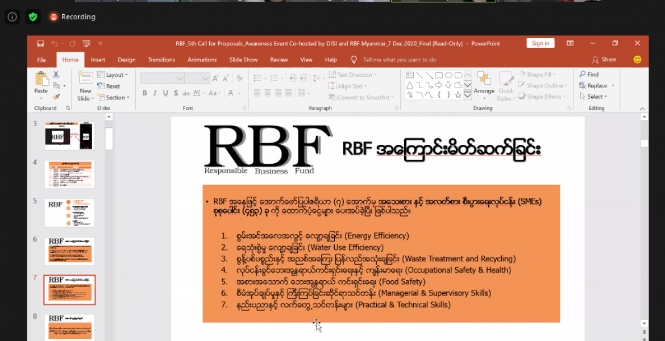Increase list indent level icon
The image size is (665, 341).
pyautogui.click(x=304, y=78)
